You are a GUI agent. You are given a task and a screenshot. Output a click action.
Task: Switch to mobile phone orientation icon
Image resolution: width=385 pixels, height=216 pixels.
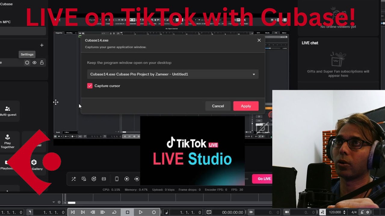pos(117,179)
